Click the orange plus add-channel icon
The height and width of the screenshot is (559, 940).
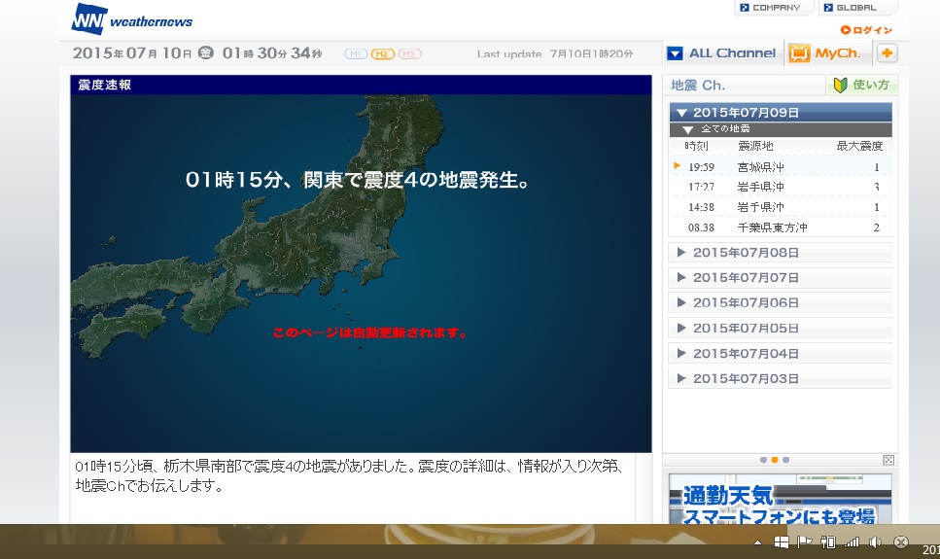[887, 53]
